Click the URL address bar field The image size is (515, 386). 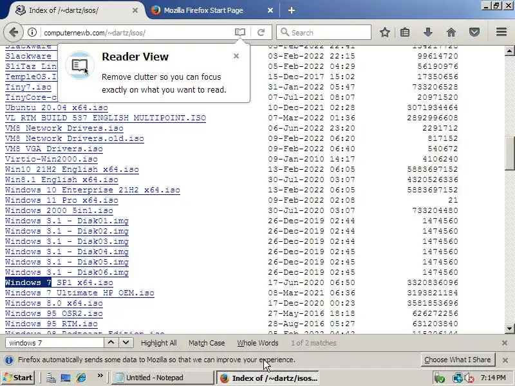point(136,33)
